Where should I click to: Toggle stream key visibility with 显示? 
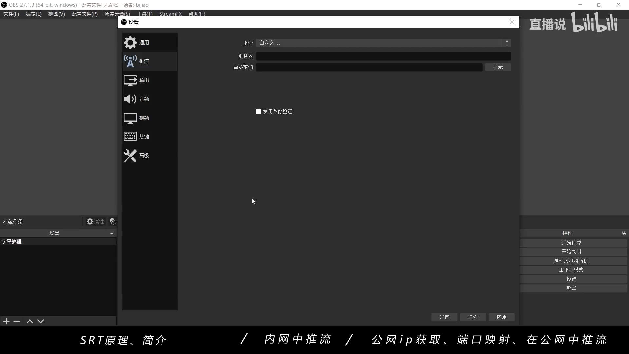click(497, 67)
